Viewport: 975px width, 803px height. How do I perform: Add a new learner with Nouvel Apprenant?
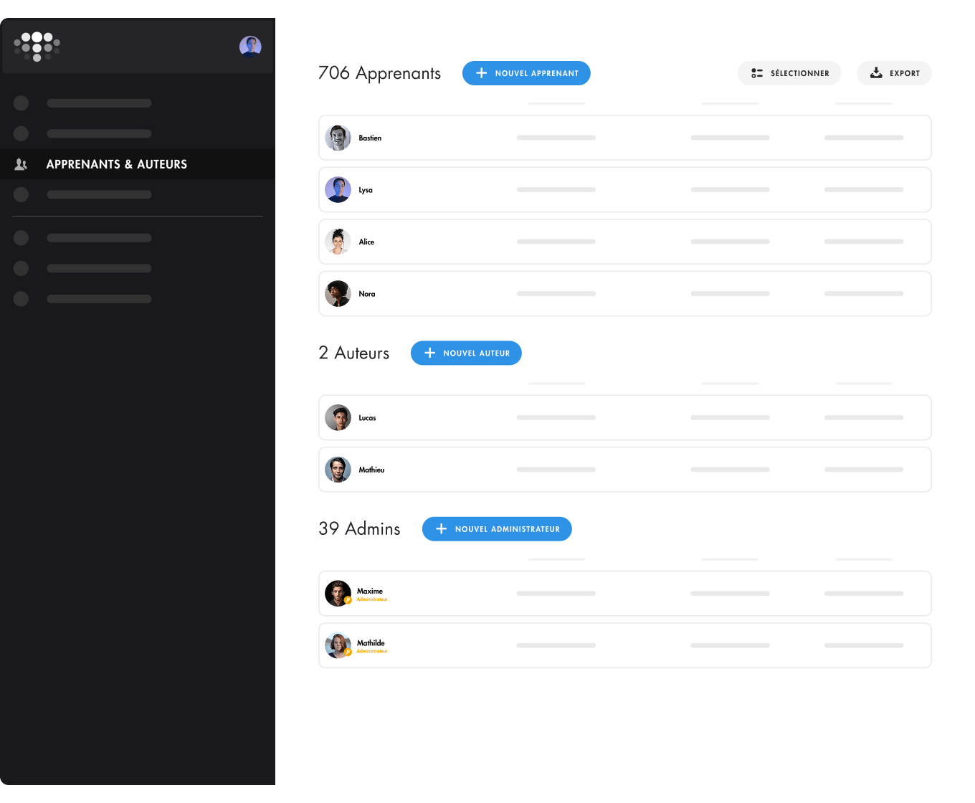point(526,73)
